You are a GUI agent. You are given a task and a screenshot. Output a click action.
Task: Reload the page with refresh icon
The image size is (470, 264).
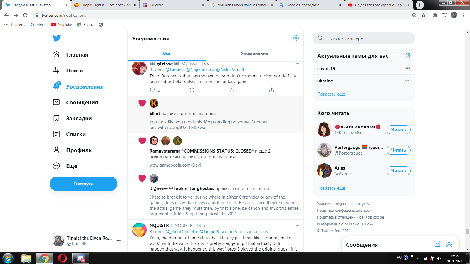tap(25, 15)
